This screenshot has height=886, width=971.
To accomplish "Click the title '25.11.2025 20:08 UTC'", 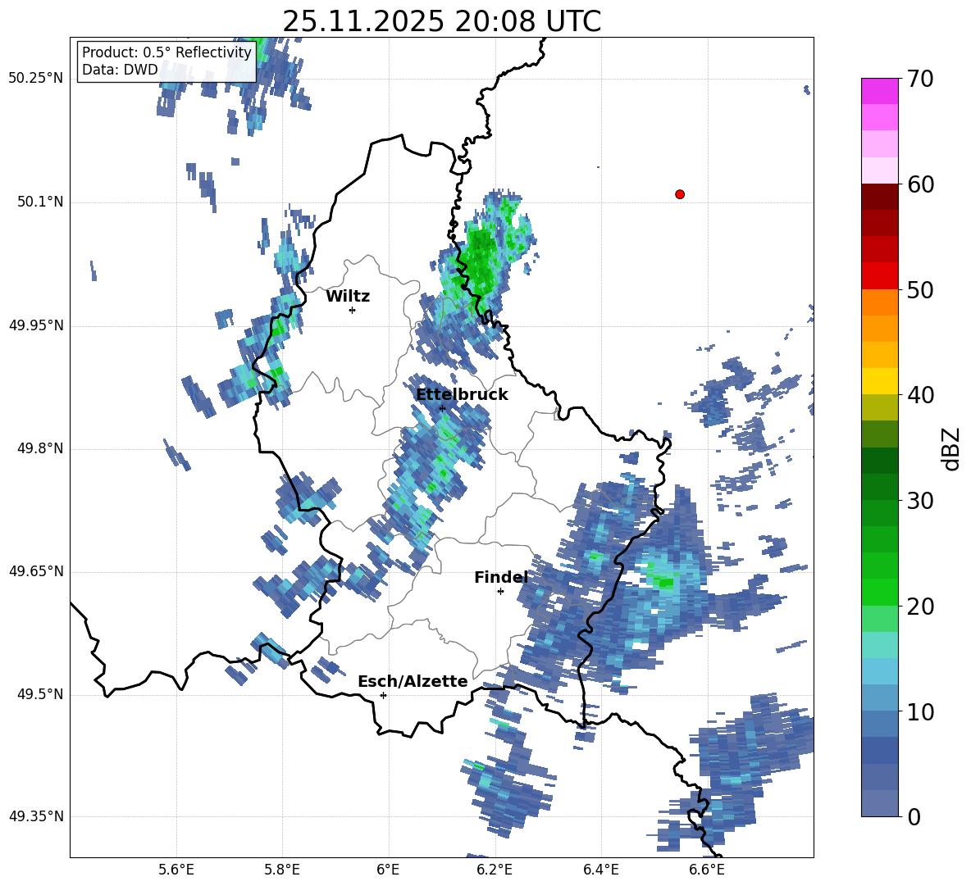I will [x=441, y=21].
